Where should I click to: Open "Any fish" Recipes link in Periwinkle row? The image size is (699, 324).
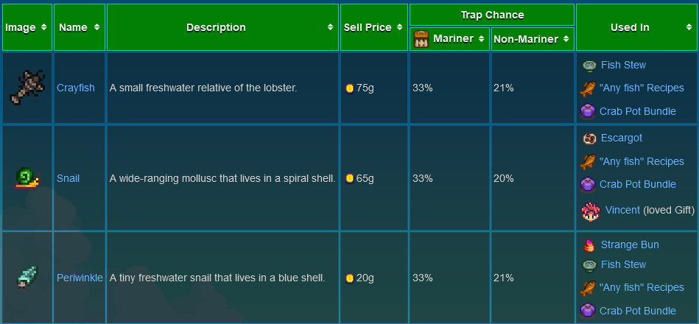click(642, 288)
